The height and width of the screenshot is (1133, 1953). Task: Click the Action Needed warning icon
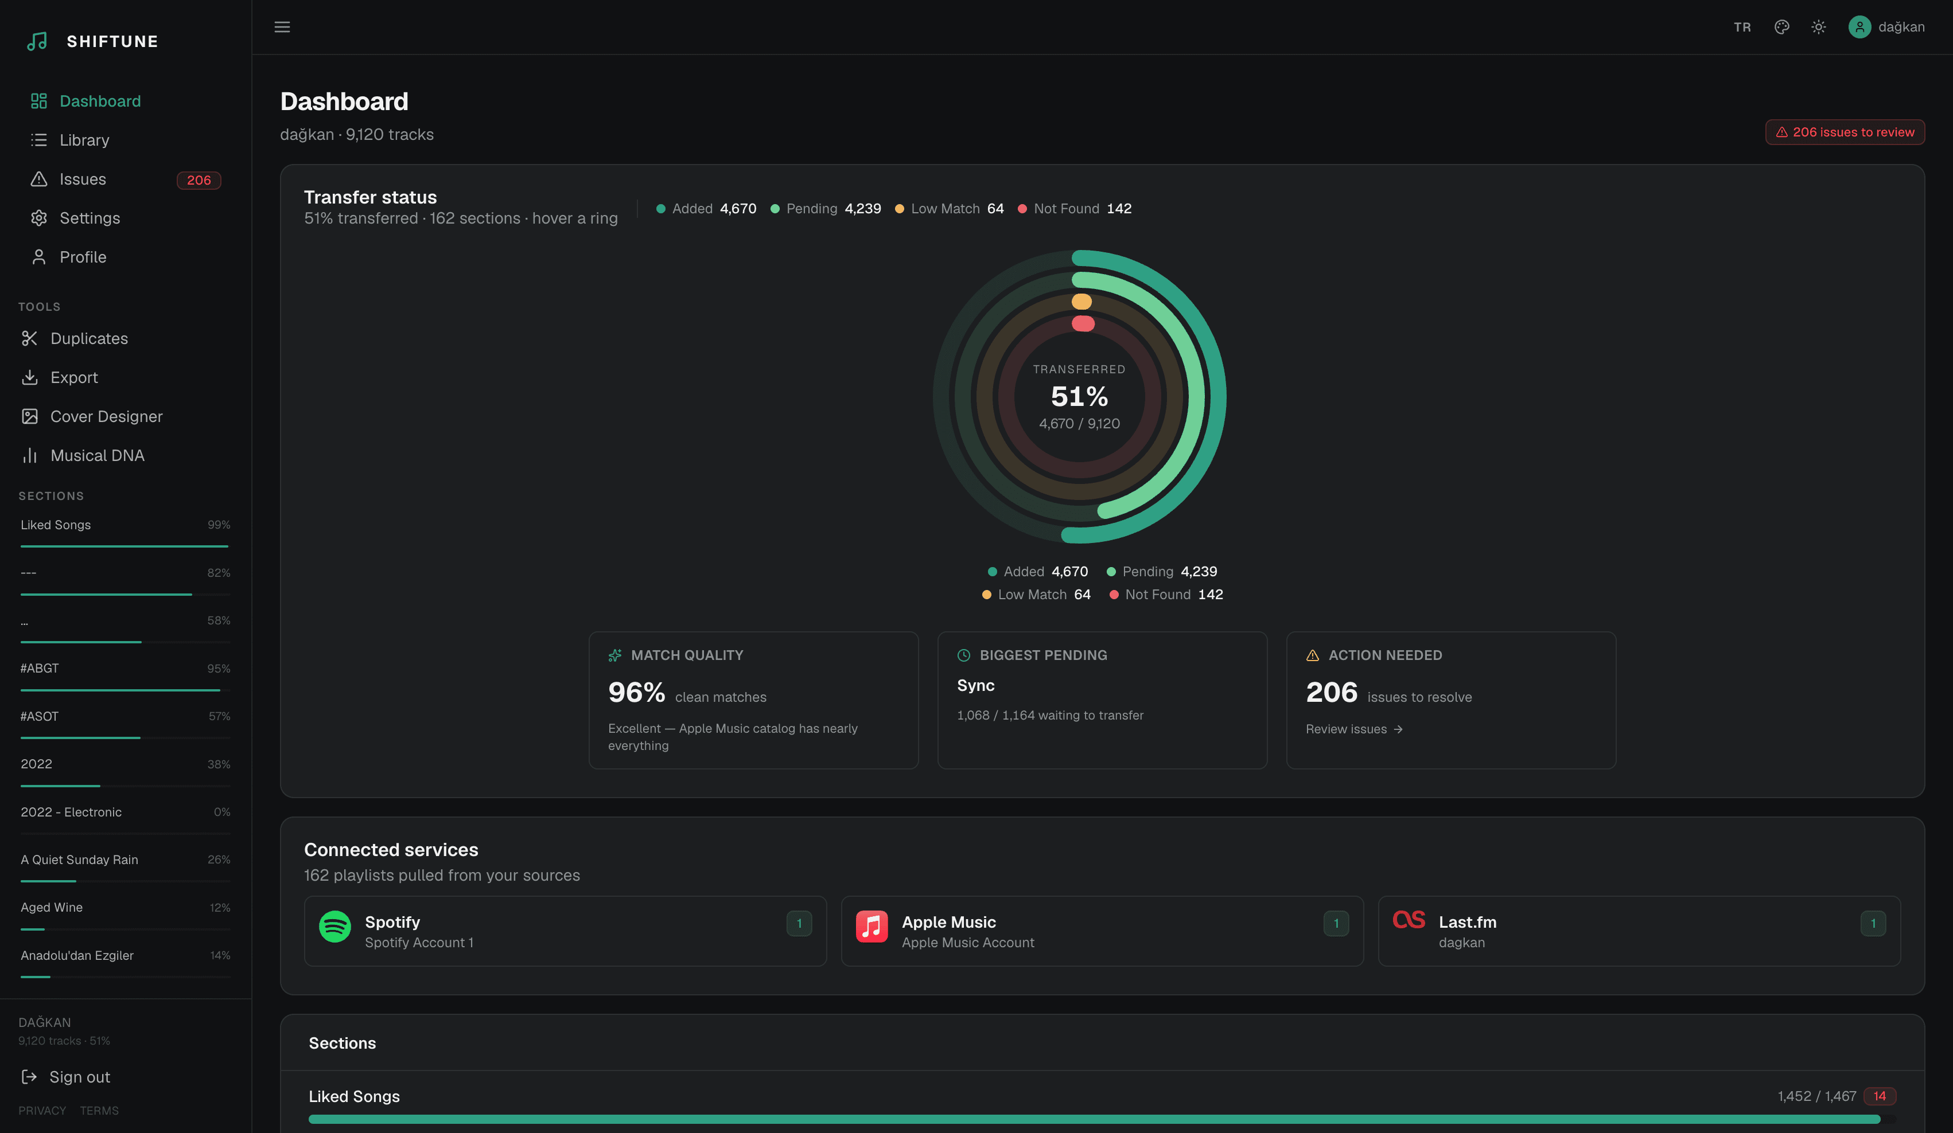click(x=1312, y=656)
